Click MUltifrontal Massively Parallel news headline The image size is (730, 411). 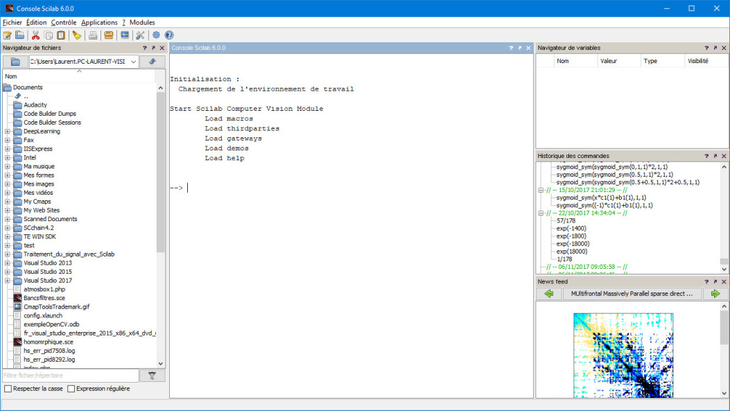[x=632, y=294]
